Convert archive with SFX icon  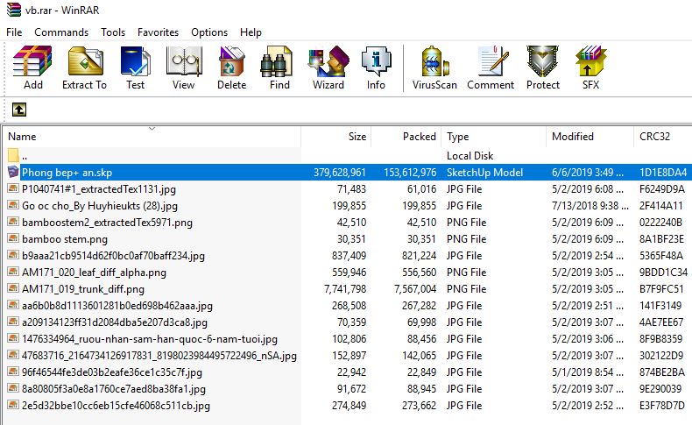click(591, 62)
